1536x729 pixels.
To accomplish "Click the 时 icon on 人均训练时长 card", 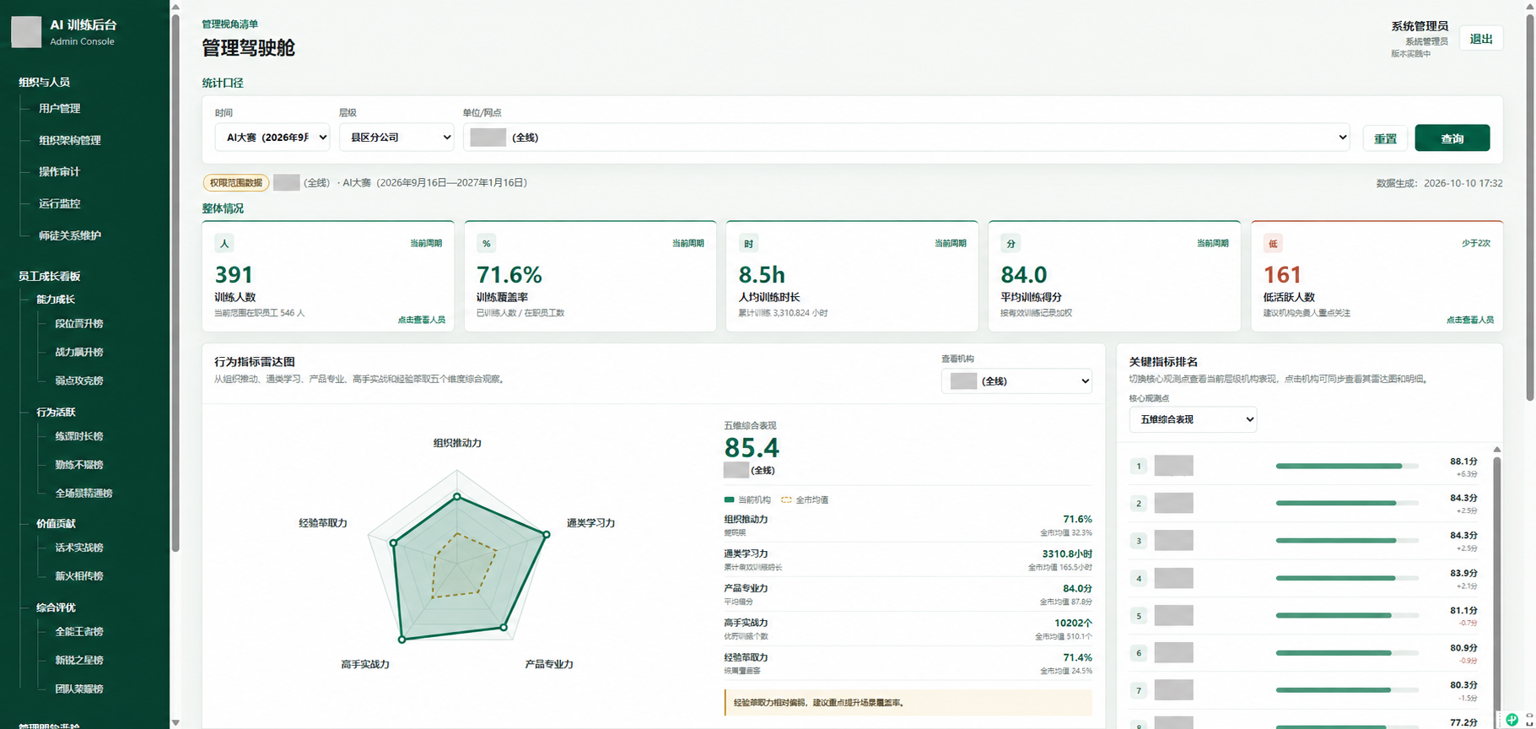I will click(x=748, y=244).
